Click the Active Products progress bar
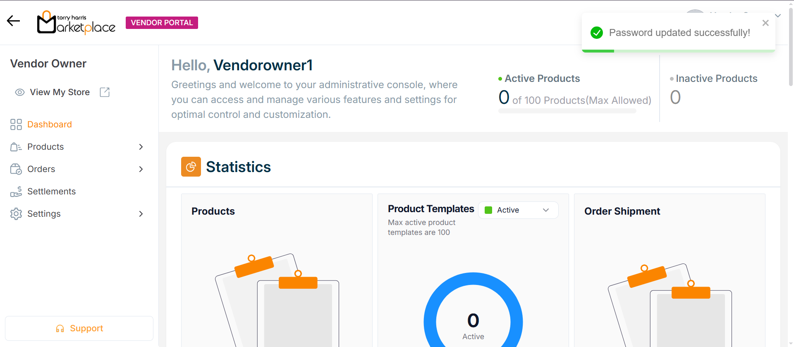Image resolution: width=794 pixels, height=347 pixels. pos(567,111)
